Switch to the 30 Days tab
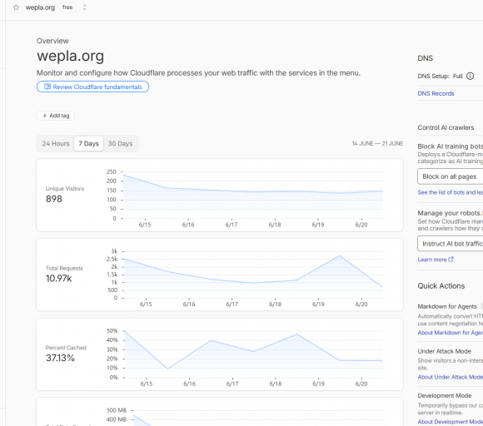The height and width of the screenshot is (426, 483). coord(120,144)
